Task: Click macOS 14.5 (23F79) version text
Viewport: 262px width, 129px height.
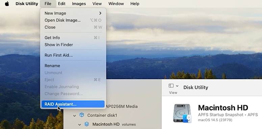Action: click(x=215, y=120)
